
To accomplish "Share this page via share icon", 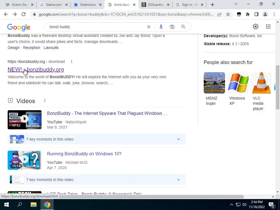I will [219, 14].
